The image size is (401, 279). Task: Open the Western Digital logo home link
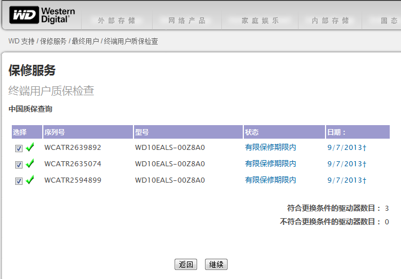point(42,15)
